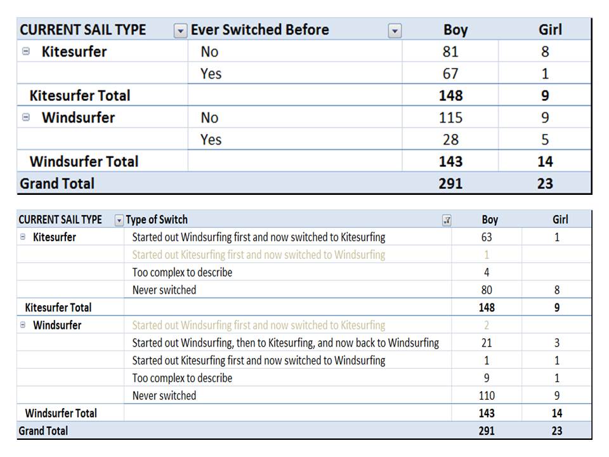Select the Windsurfer Total label in the upper table
The width and height of the screenshot is (609, 457).
point(84,161)
